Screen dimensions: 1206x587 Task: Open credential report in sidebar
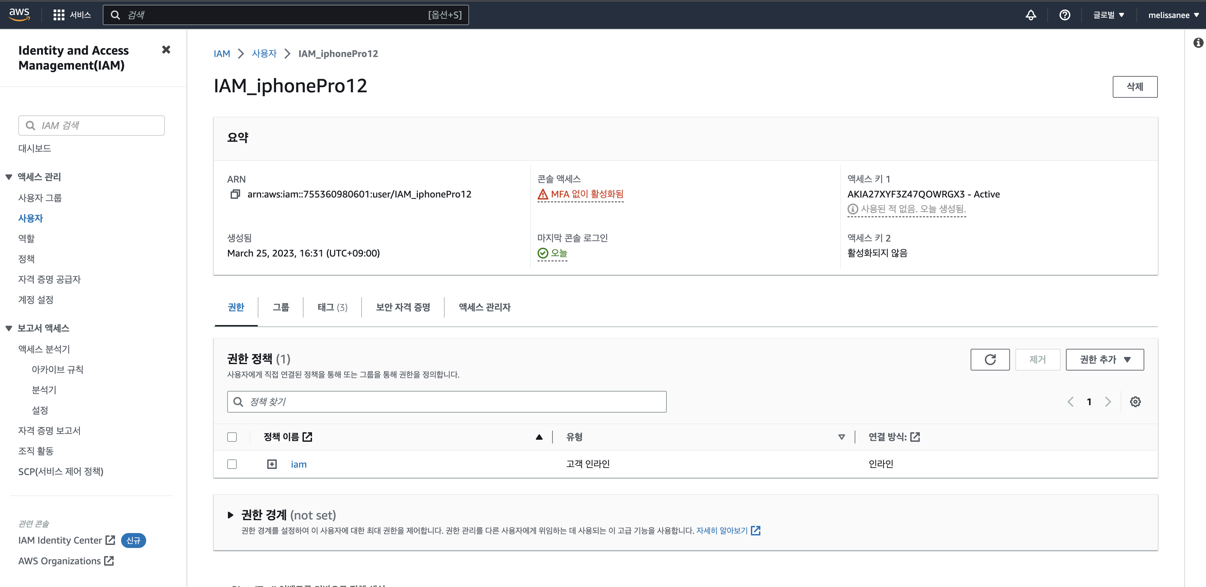pos(49,431)
